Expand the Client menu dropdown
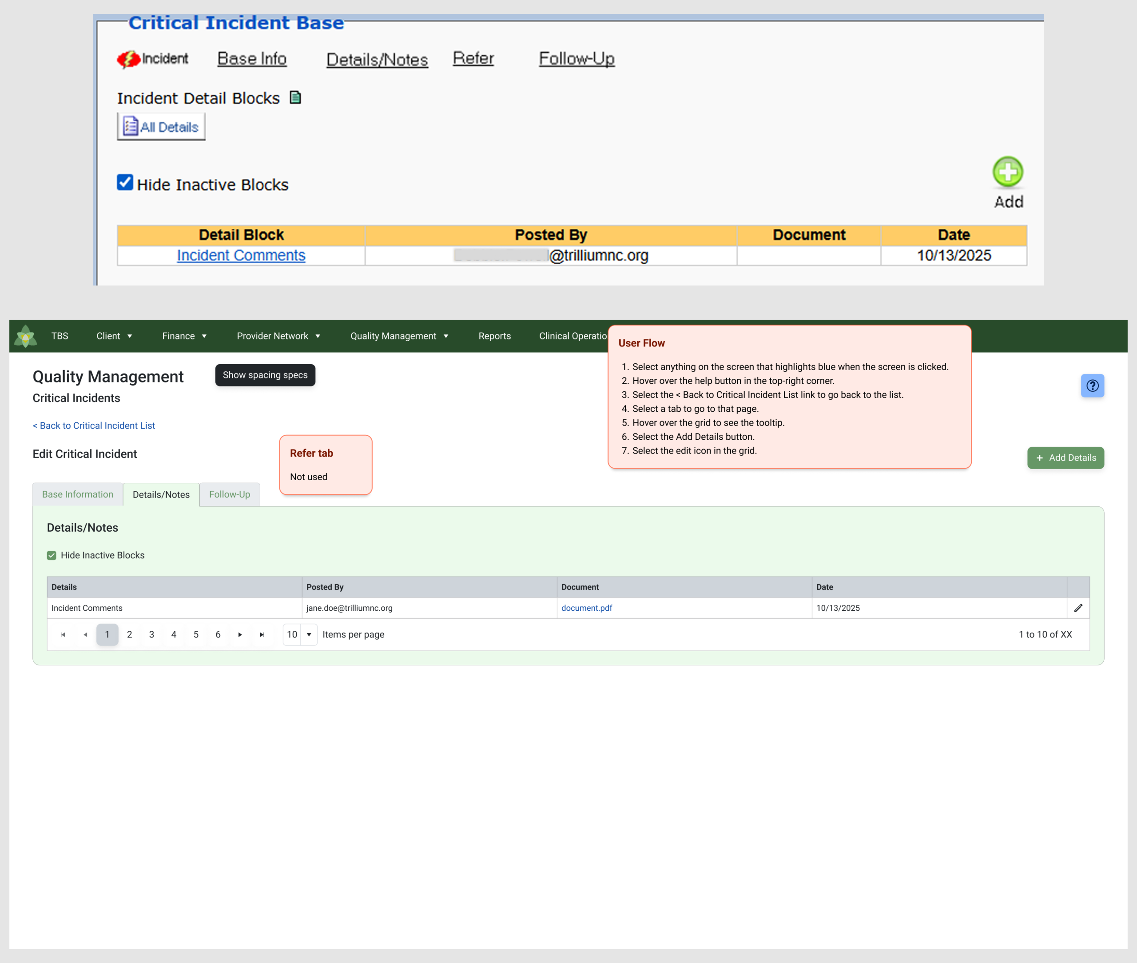 114,336
